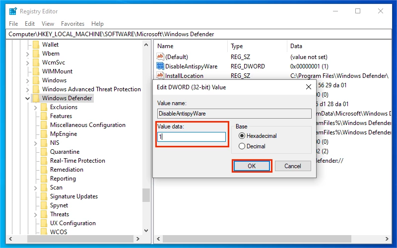Click the Reporting folder icon
Screen dimensions: 397x248
pyautogui.click(x=44, y=179)
